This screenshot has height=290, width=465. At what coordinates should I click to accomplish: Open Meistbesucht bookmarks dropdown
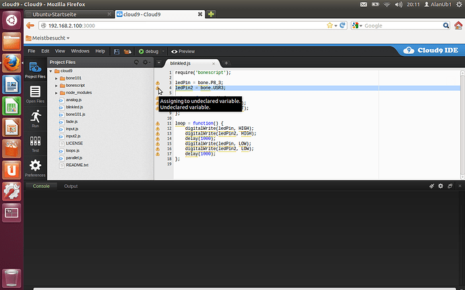click(48, 38)
